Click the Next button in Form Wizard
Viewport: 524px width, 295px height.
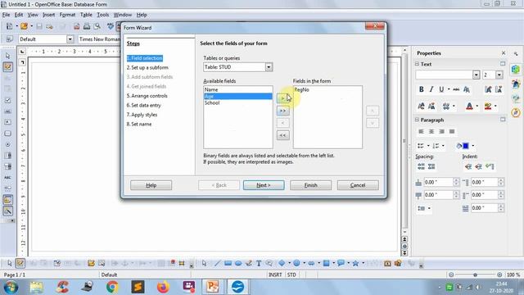tap(264, 185)
